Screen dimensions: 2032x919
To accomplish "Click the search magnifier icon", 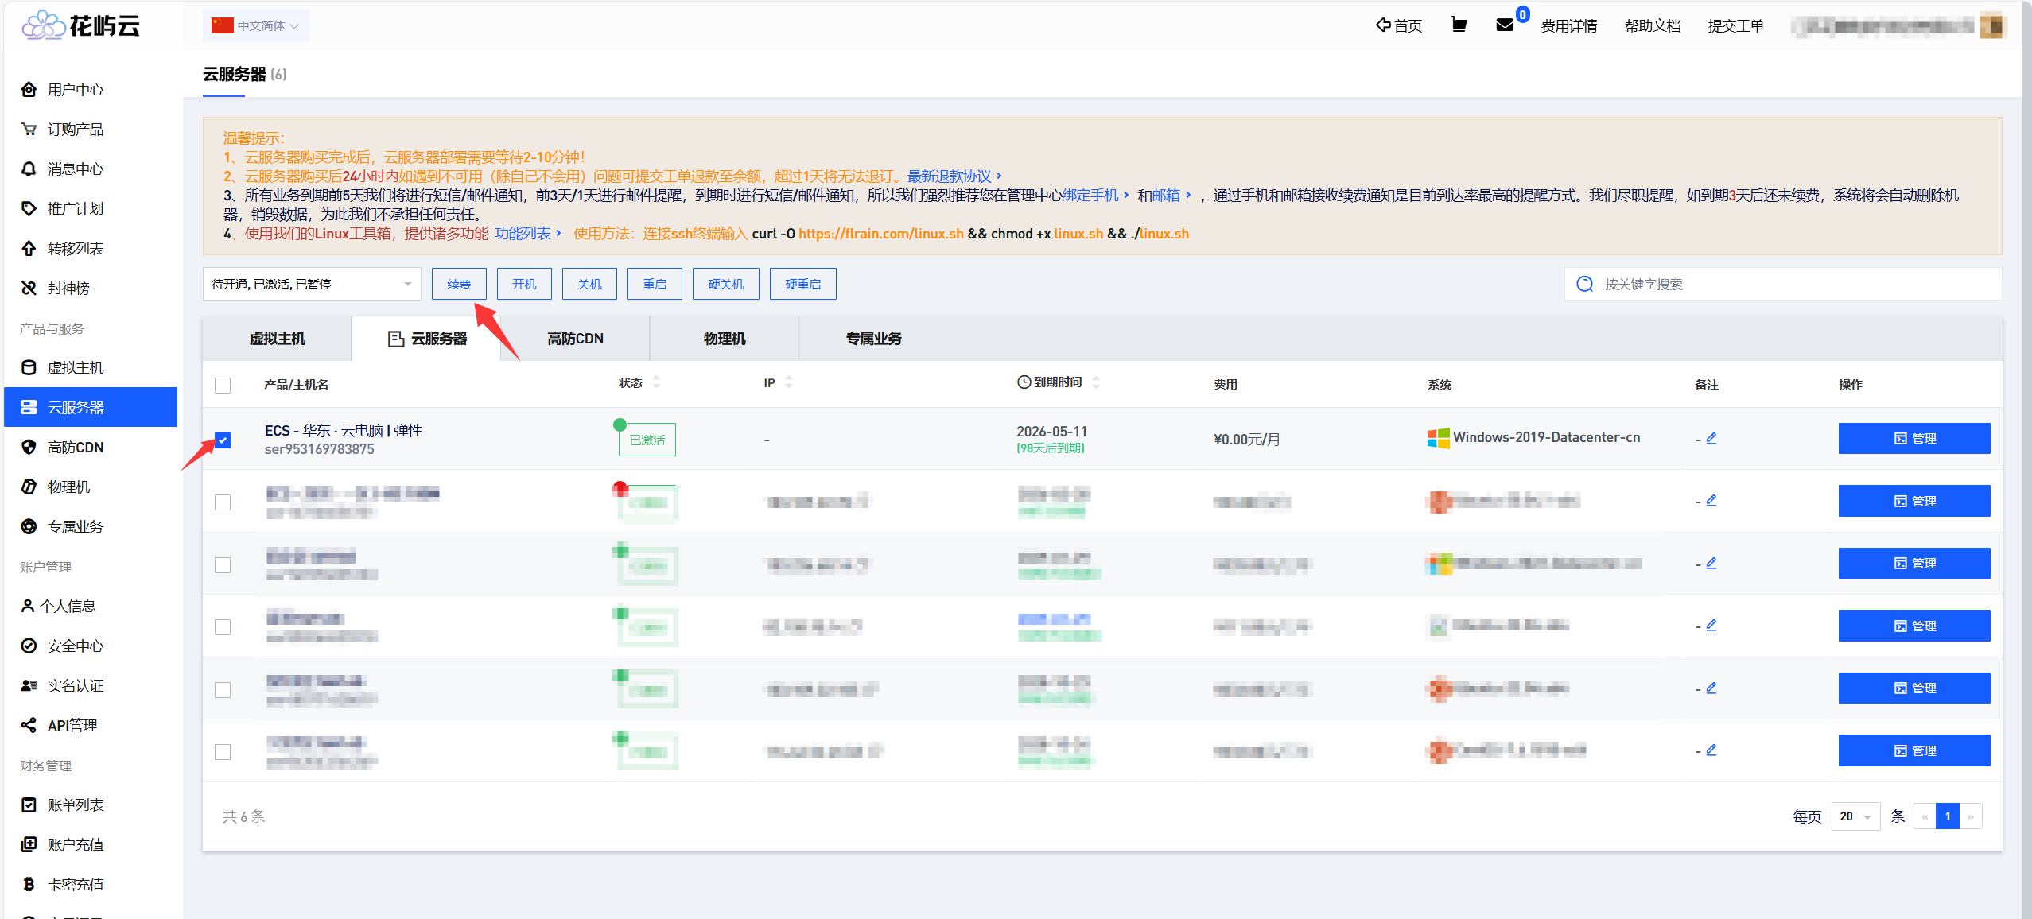I will 1584,284.
